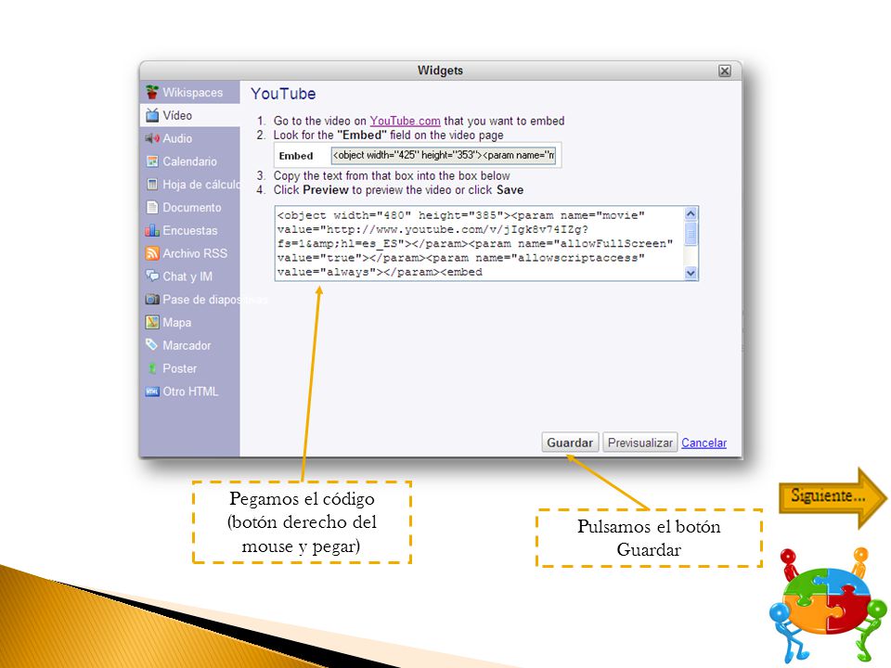Close the Widgets dialog with X
The height and width of the screenshot is (668, 891).
[x=725, y=71]
